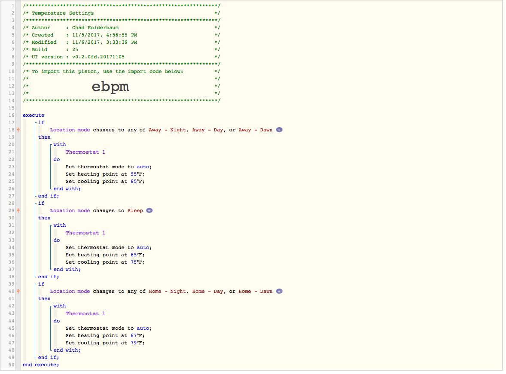Click the lightning bolt icon on line 29
The width and height of the screenshot is (506, 374).
pyautogui.click(x=18, y=210)
